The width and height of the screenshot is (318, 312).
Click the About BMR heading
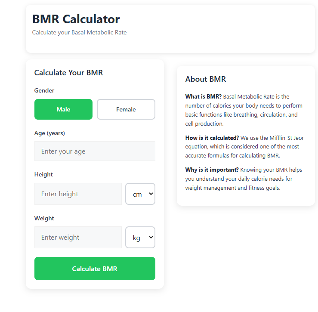tap(205, 79)
